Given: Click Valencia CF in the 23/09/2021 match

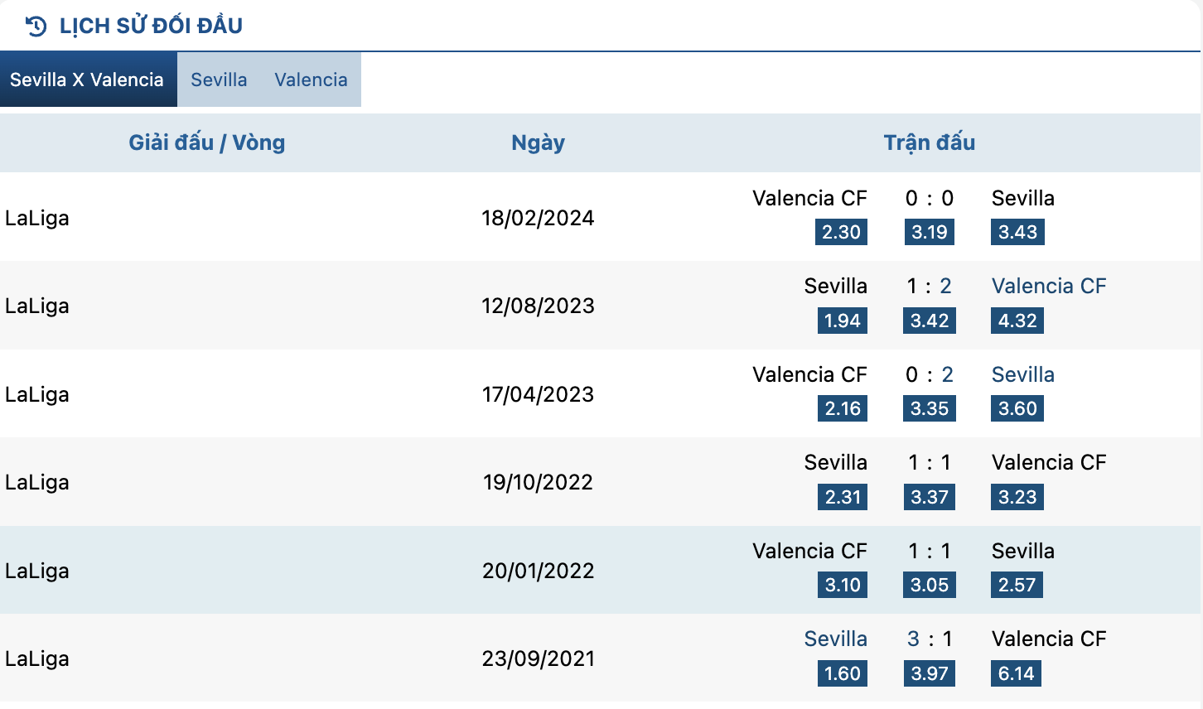Looking at the screenshot, I should (1049, 639).
